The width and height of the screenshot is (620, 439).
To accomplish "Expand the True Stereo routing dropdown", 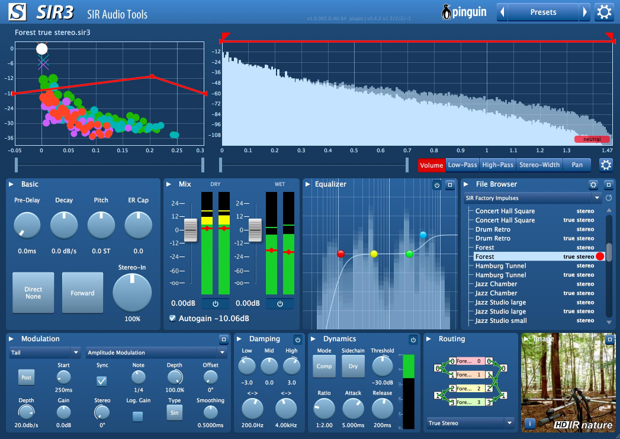I will 470,423.
